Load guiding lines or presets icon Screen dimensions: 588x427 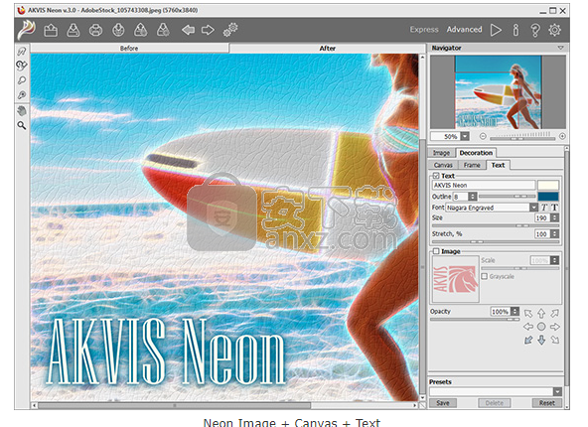click(141, 30)
